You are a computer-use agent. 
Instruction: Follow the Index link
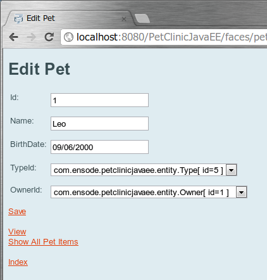coord(18,262)
